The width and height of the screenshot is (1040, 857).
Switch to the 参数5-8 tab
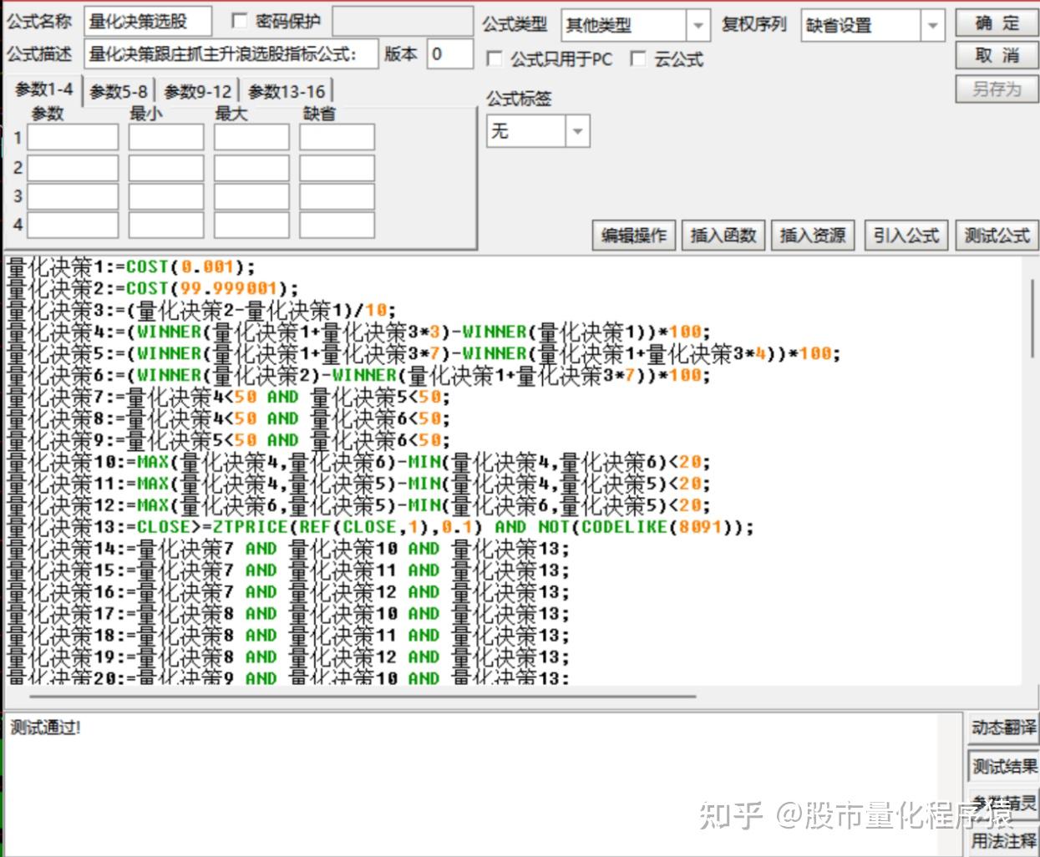pyautogui.click(x=119, y=91)
